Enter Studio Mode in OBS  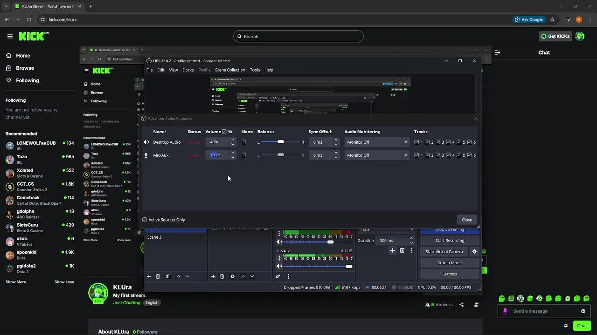pos(450,263)
